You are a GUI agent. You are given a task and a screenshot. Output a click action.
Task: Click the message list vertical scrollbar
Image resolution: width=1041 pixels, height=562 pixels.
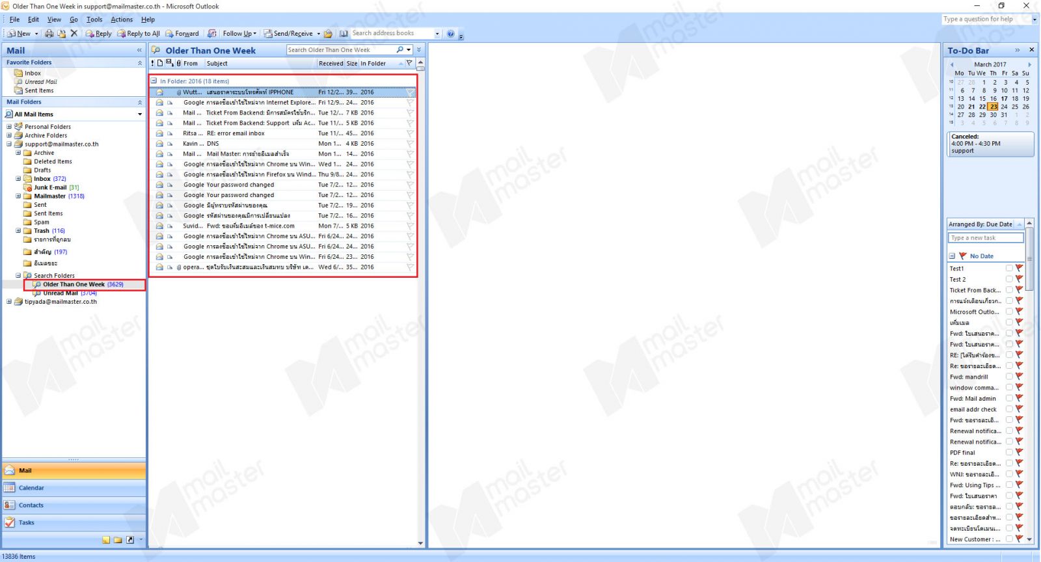pyautogui.click(x=420, y=302)
